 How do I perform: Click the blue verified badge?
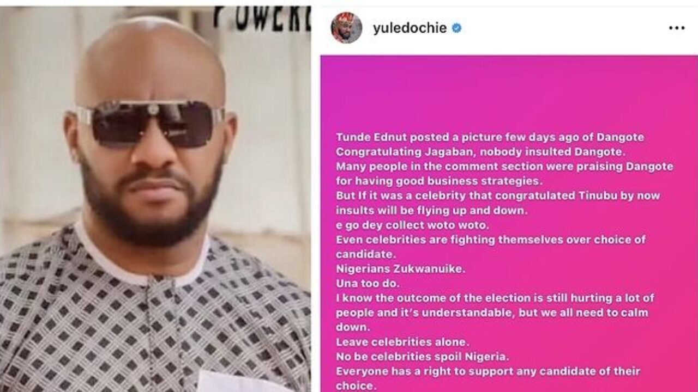pyautogui.click(x=456, y=28)
